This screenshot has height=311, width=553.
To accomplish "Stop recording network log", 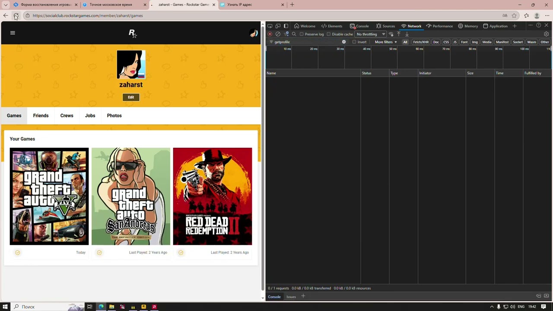I will tap(270, 34).
